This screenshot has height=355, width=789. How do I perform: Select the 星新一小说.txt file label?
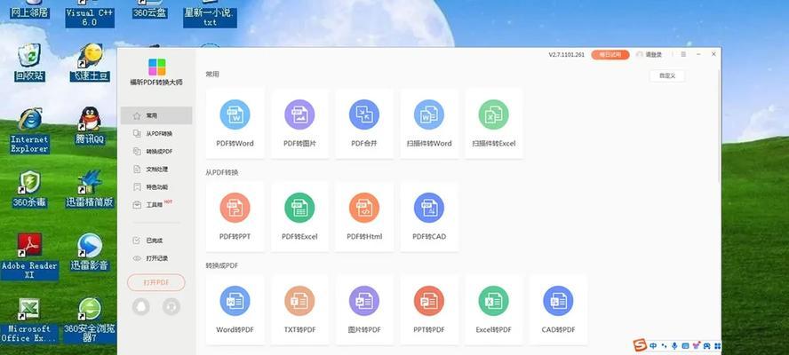pyautogui.click(x=210, y=18)
